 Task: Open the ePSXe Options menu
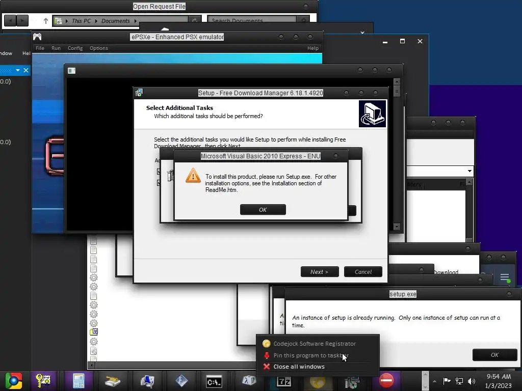tap(98, 48)
